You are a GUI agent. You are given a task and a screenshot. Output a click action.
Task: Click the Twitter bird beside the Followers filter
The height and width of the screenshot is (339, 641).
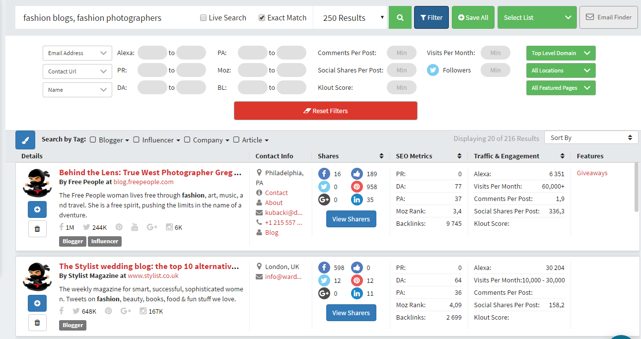(433, 70)
